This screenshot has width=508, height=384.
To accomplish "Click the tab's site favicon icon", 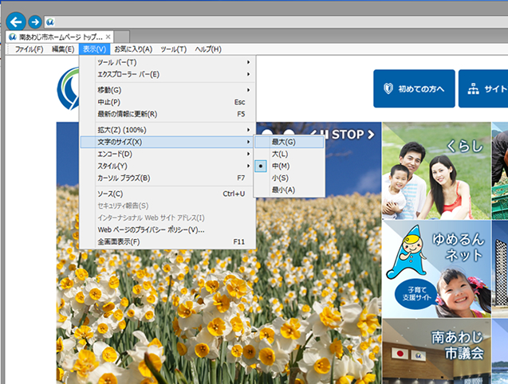I will 13,37.
